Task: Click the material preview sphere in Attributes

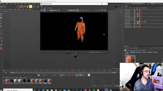Action: [x=130, y=59]
